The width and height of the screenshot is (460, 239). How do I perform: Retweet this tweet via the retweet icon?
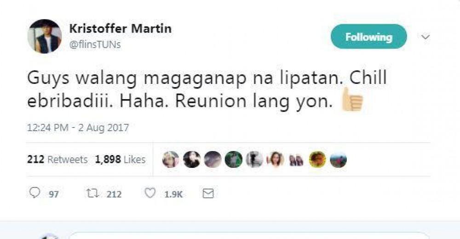[x=92, y=194]
